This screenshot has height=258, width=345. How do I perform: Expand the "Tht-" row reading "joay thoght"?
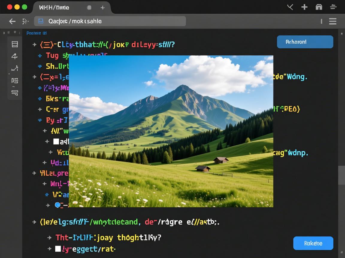click(49, 238)
